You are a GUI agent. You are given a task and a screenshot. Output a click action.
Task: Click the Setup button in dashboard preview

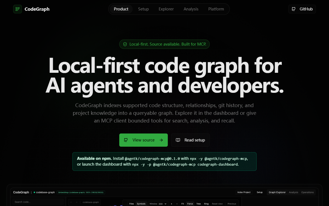[260, 192]
